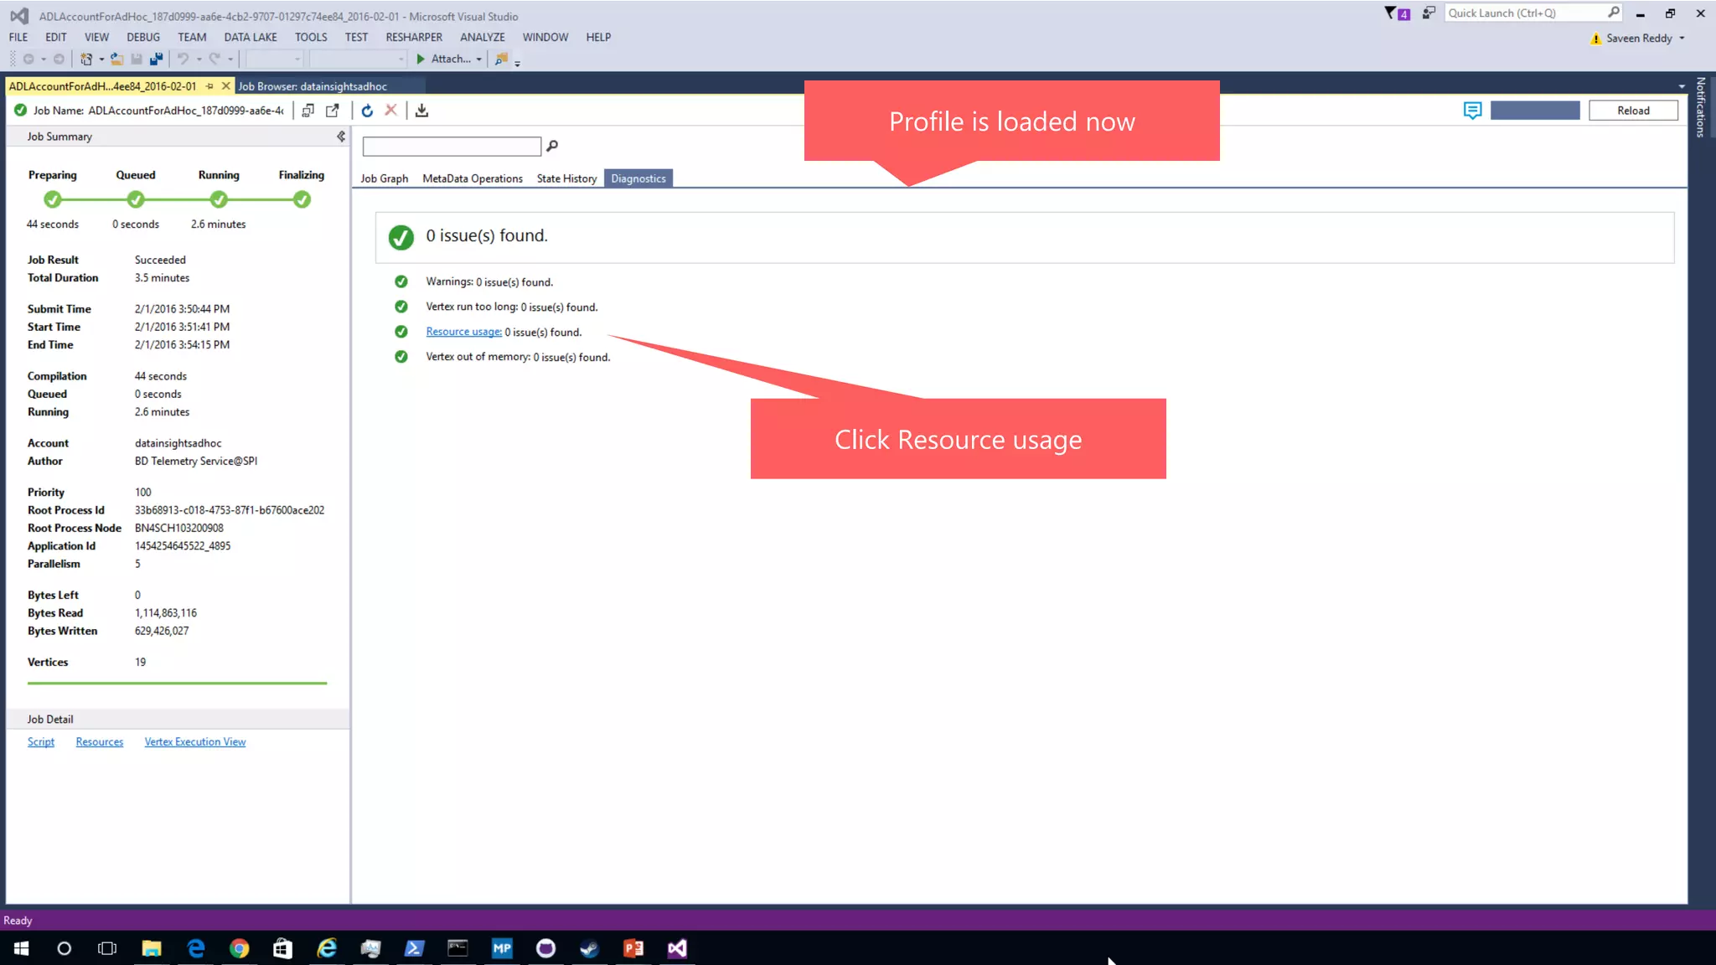Click the Download job profile icon
The width and height of the screenshot is (1716, 965).
(x=421, y=111)
